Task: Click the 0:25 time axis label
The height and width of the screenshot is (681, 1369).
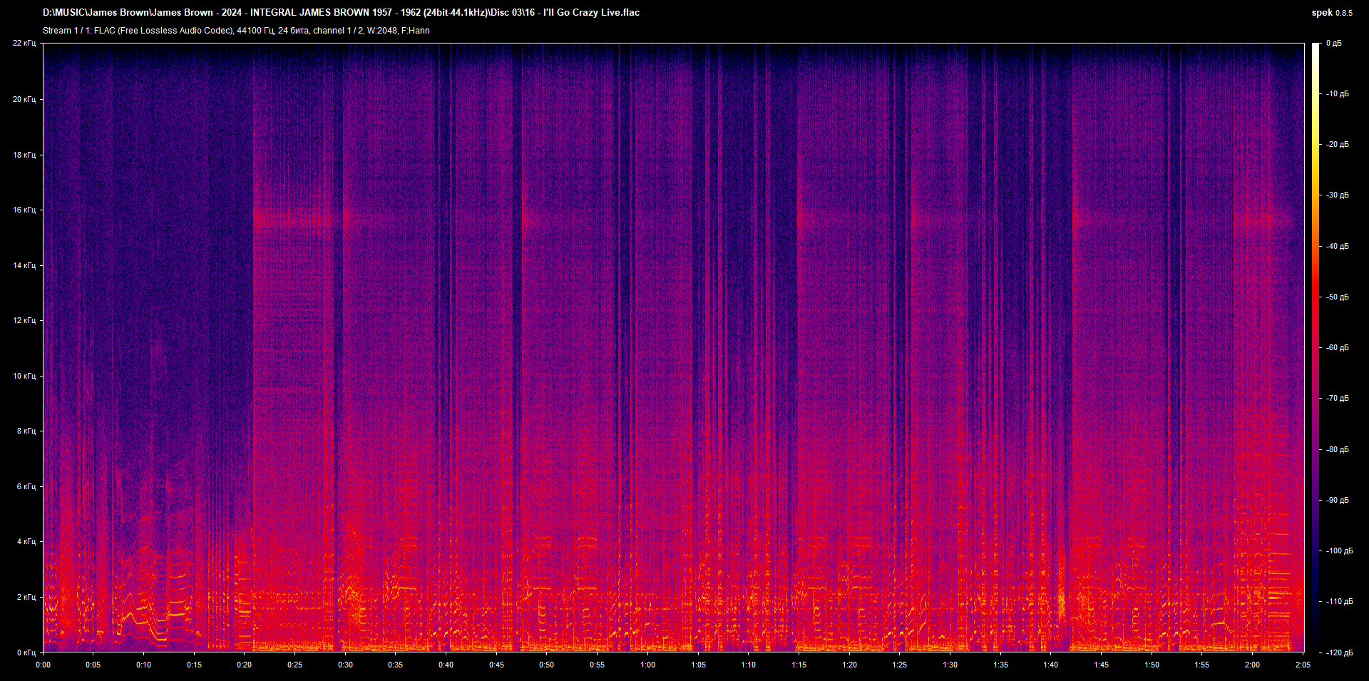Action: coord(295,665)
